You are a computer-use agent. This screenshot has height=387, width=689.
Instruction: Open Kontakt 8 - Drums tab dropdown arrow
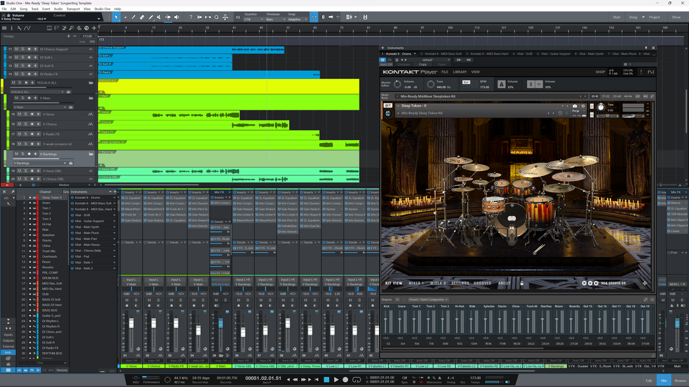(x=415, y=54)
